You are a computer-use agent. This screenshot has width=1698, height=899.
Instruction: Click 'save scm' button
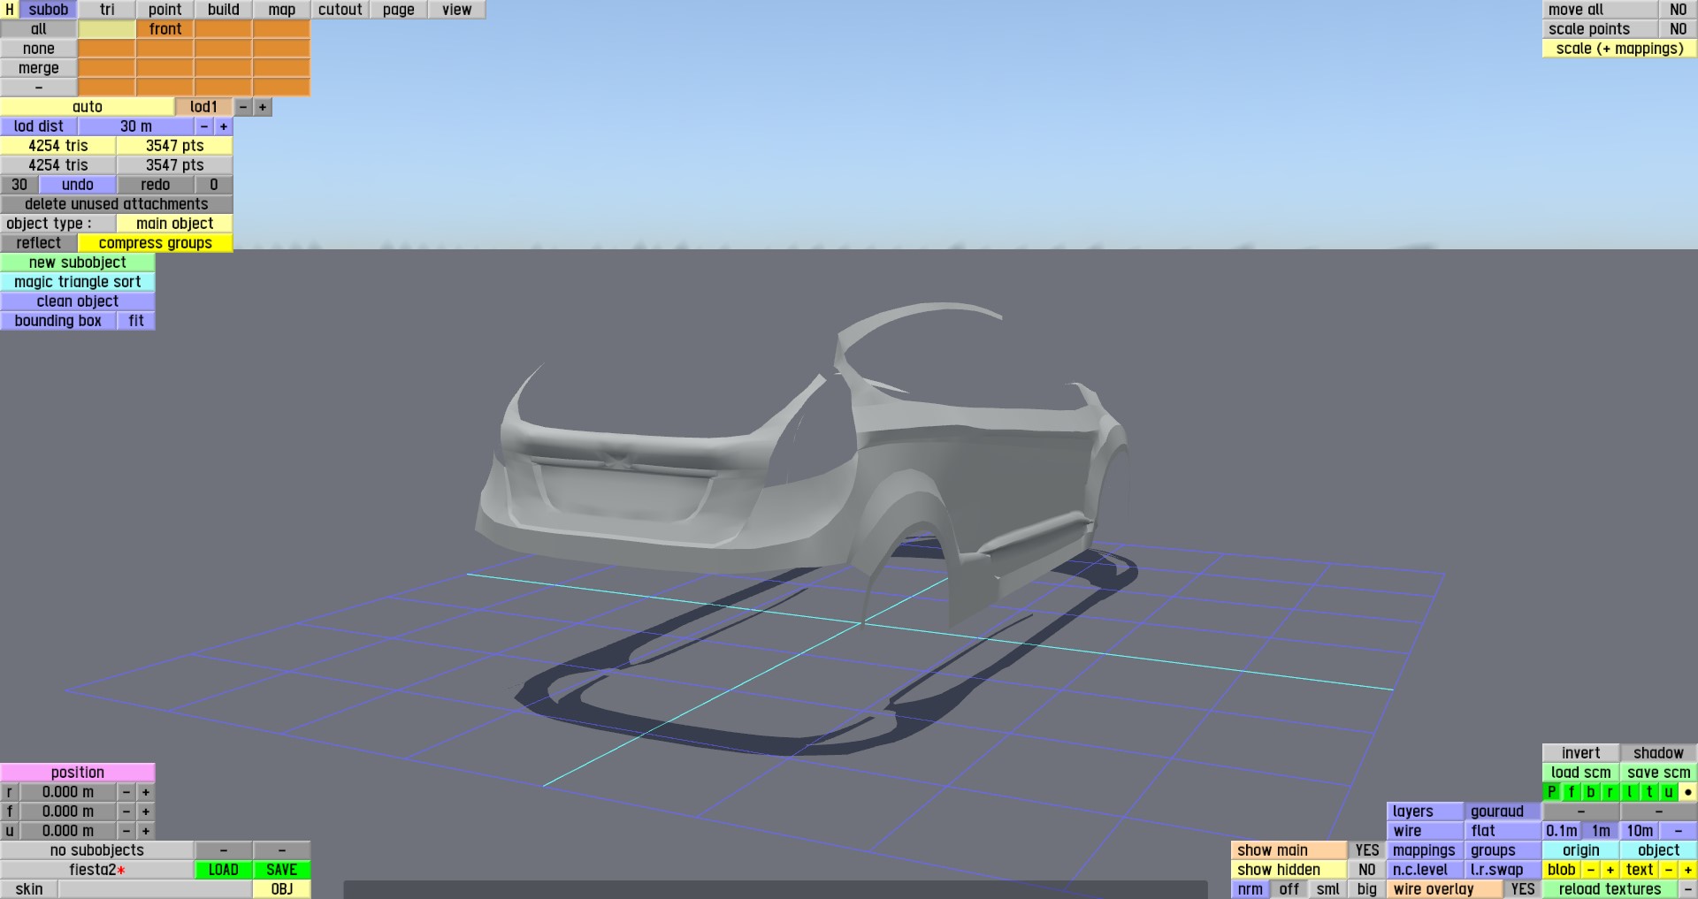coord(1659,773)
